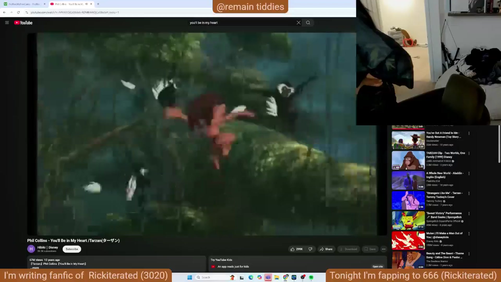Image resolution: width=501 pixels, height=282 pixels.
Task: Open options menu for TARZAN Clip video
Action: click(x=469, y=154)
